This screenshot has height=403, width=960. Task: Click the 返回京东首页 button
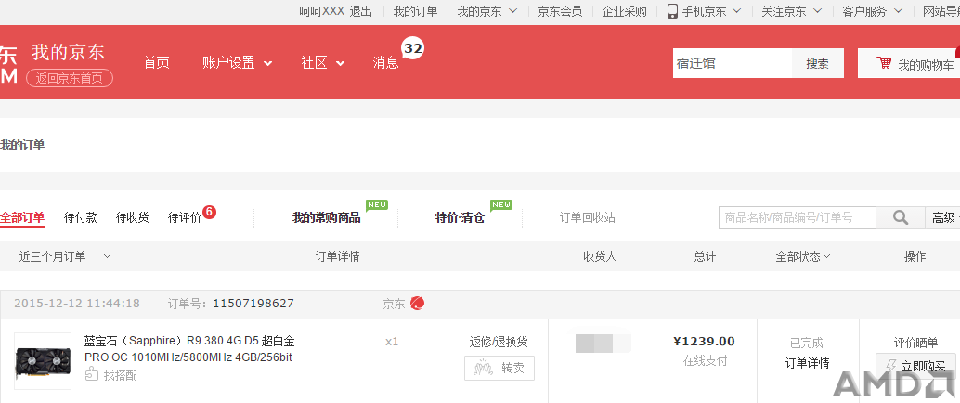coord(70,78)
